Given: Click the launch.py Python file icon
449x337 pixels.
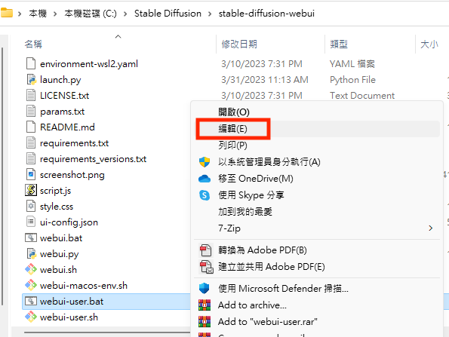Looking at the screenshot, I should click(31, 79).
